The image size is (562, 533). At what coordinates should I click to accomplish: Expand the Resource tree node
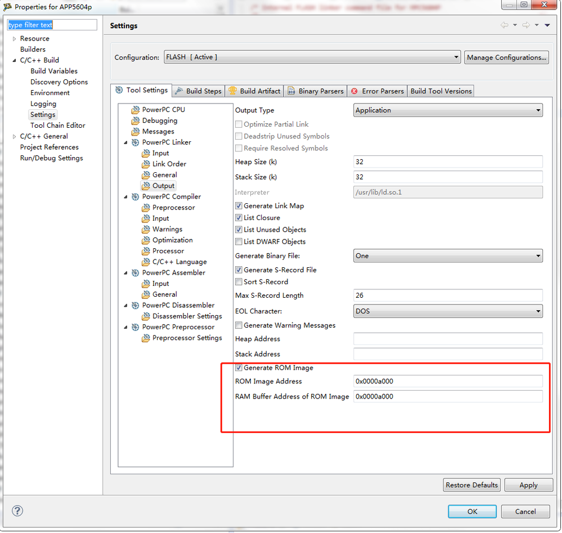(14, 39)
